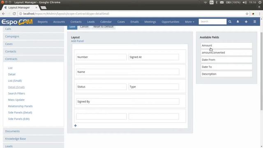Open the Opportunities tab
The image size is (263, 148).
coord(171,22)
